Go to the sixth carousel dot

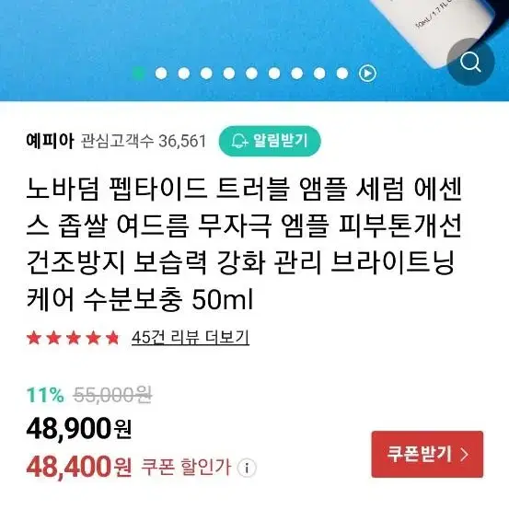251,74
